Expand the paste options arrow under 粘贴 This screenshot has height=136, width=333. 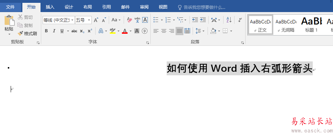[9, 34]
